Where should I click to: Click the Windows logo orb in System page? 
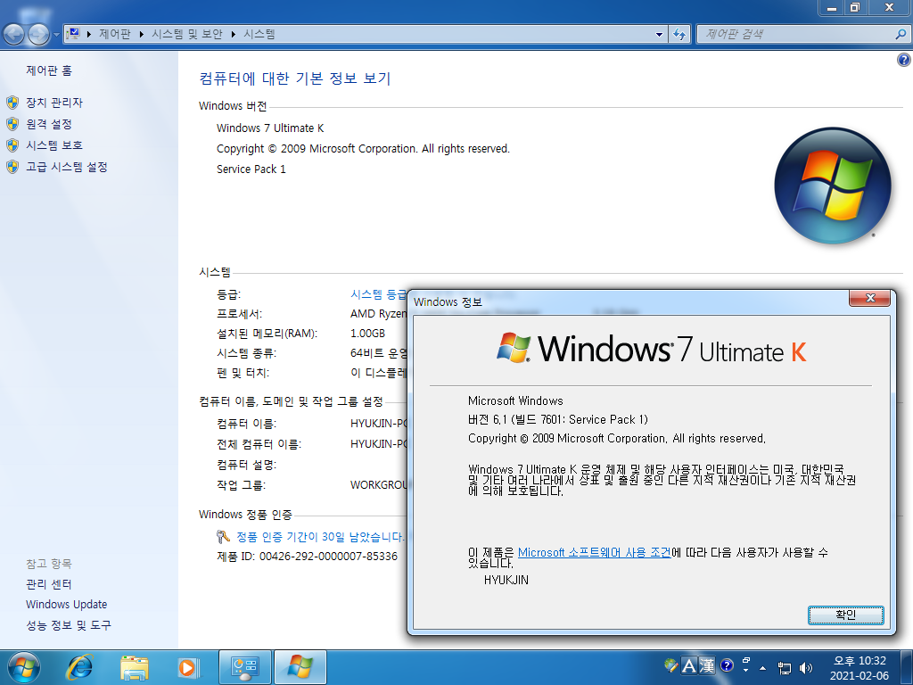click(833, 186)
